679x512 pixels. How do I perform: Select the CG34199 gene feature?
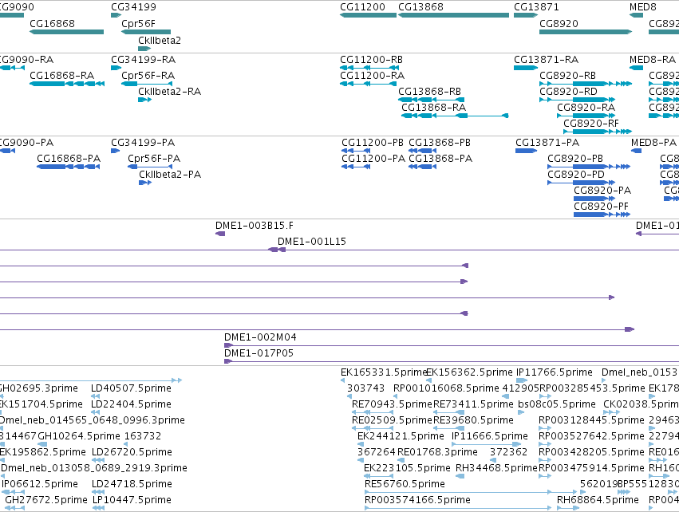click(116, 15)
